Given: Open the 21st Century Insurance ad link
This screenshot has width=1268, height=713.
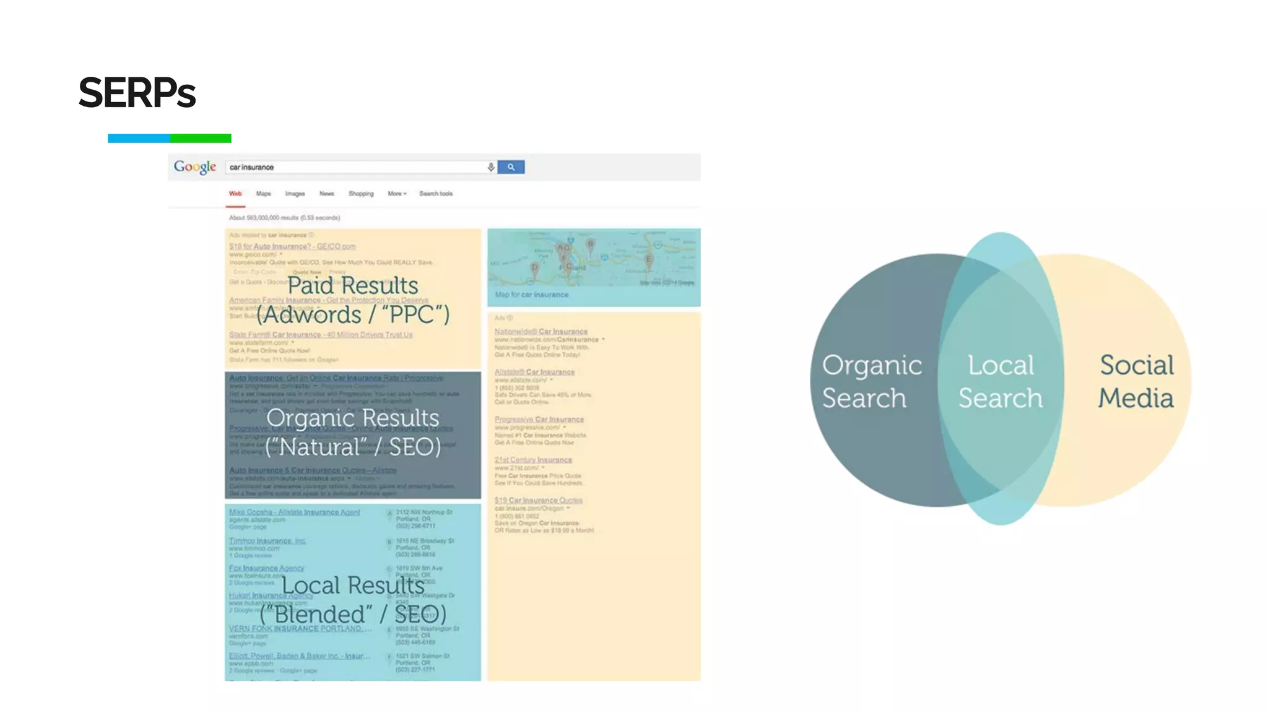Looking at the screenshot, I should point(532,460).
